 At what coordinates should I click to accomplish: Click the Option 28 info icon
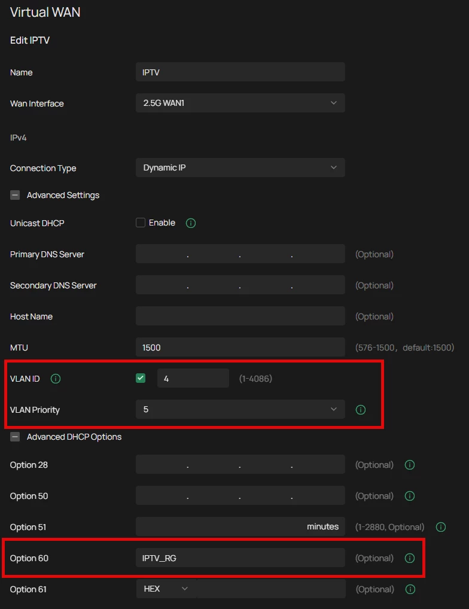coord(410,465)
